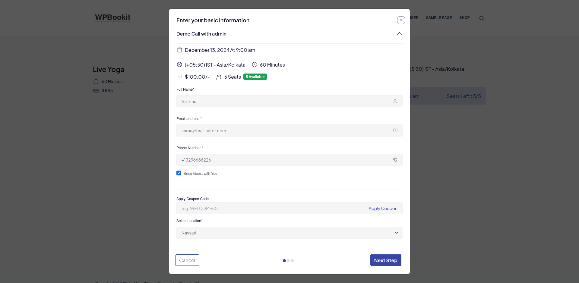Click the Apply Coupon link

pyautogui.click(x=383, y=209)
